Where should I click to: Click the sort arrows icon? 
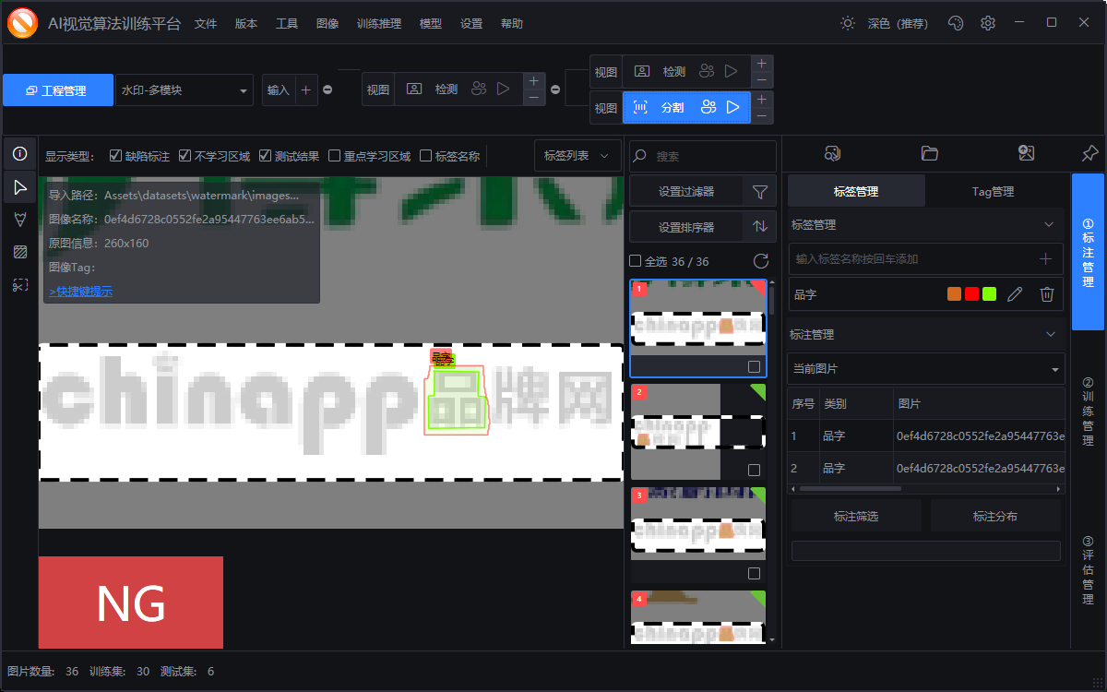(760, 226)
